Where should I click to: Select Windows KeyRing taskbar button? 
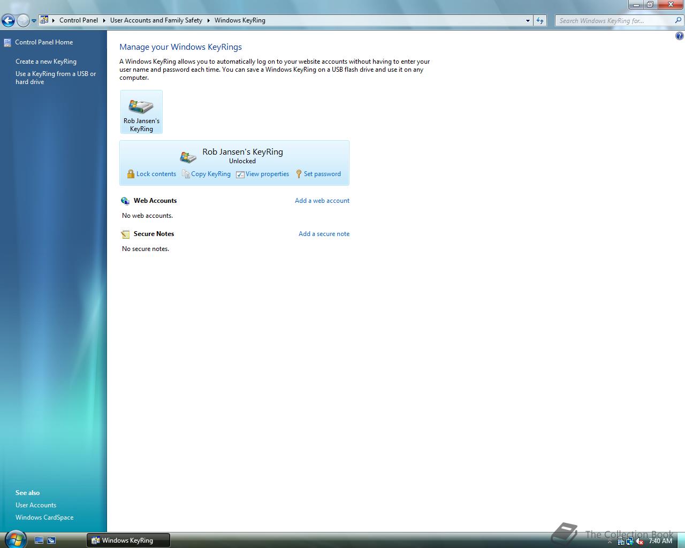(x=128, y=541)
